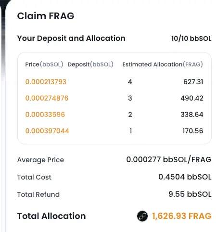Click the Total Allocation label
Screen dimensions: 217x232
51,216
